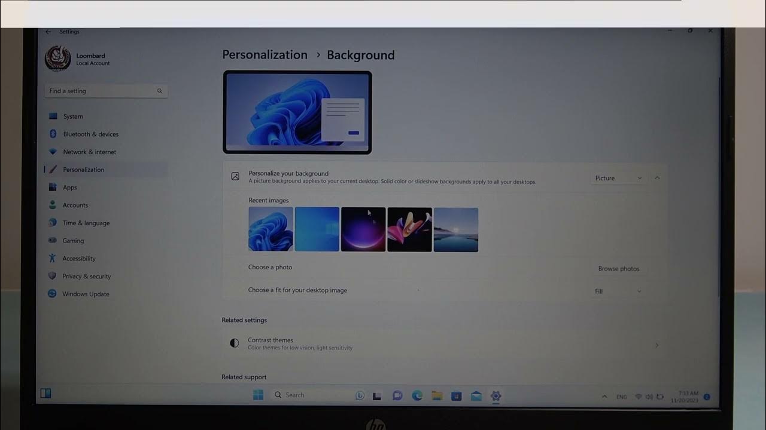The image size is (766, 430).
Task: Open Bluetooth & devices settings
Action: coord(90,134)
